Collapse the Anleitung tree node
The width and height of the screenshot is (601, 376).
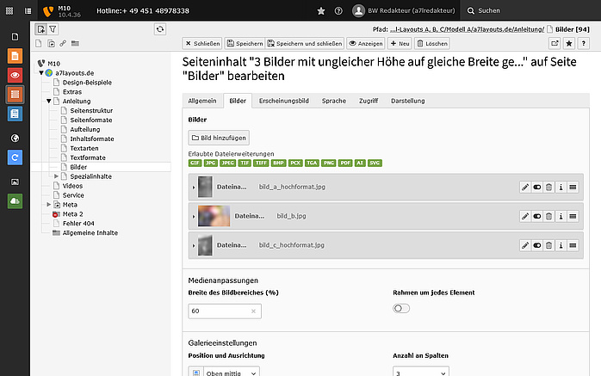coord(49,101)
